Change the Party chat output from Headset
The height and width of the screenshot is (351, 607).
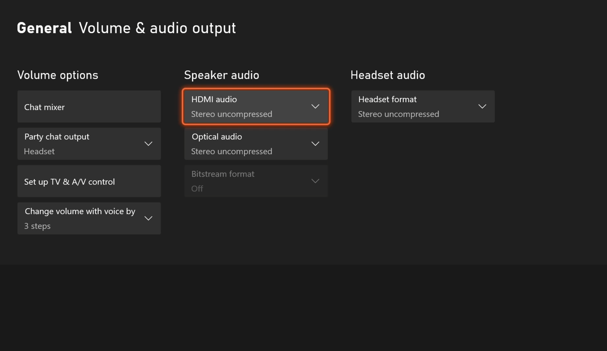click(x=89, y=143)
